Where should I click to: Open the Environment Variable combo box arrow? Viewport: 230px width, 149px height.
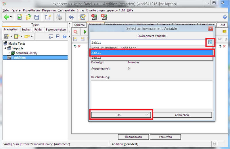pos(210,42)
